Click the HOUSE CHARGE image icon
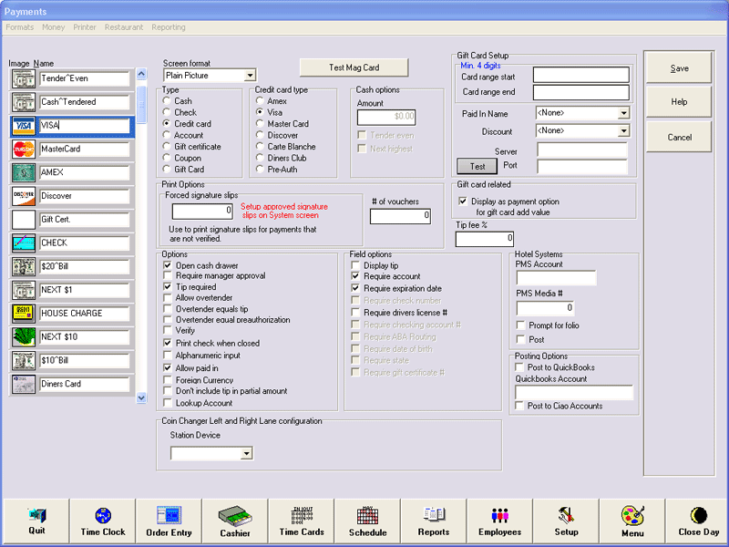 24,314
